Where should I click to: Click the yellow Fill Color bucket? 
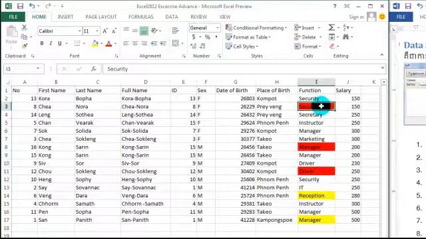tap(95, 43)
